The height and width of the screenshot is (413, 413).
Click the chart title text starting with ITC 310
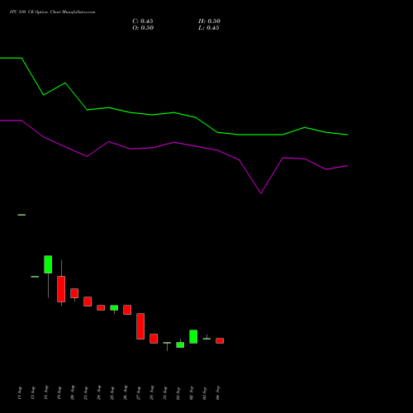[x=52, y=12]
